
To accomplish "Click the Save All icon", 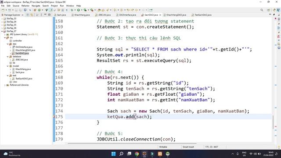I will point(20,10).
